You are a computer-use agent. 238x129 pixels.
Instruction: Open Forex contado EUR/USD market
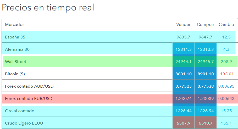click(29, 99)
